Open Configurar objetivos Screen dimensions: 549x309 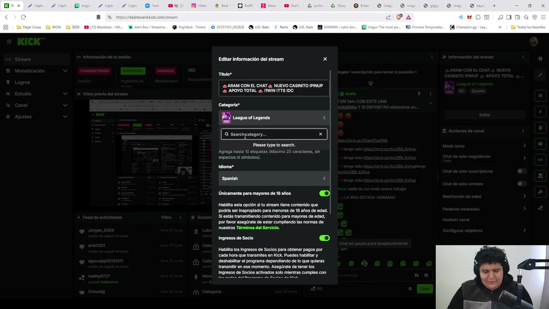point(484,230)
